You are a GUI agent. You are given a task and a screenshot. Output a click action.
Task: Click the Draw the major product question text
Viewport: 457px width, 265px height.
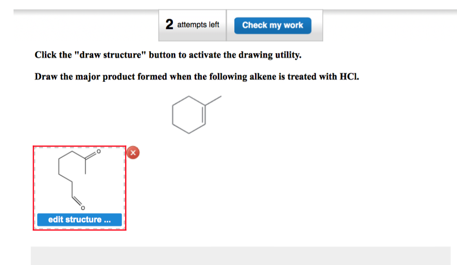point(197,77)
